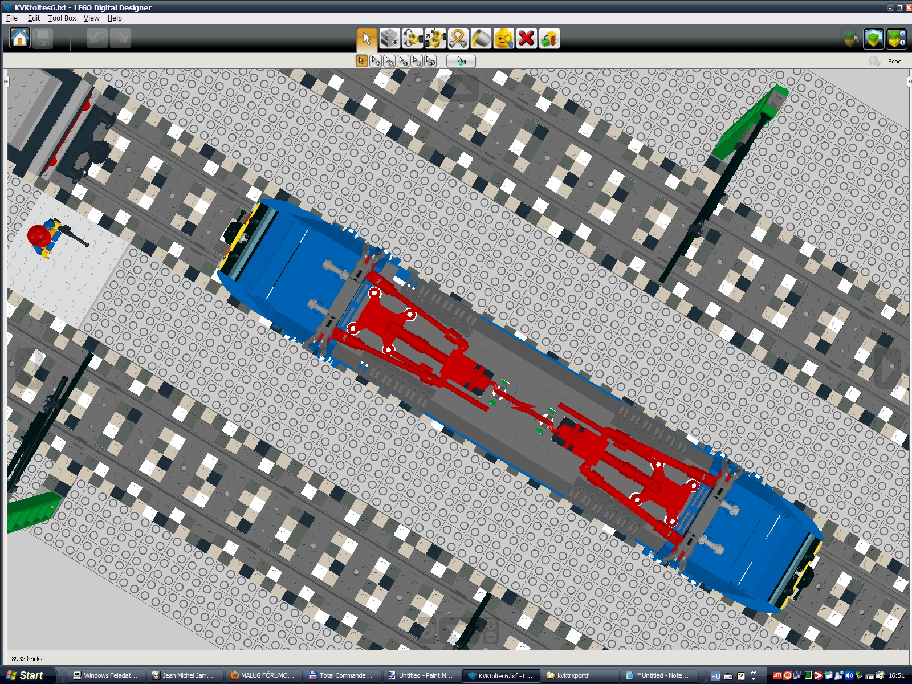
Task: Expand the right side panel
Action: (909, 82)
